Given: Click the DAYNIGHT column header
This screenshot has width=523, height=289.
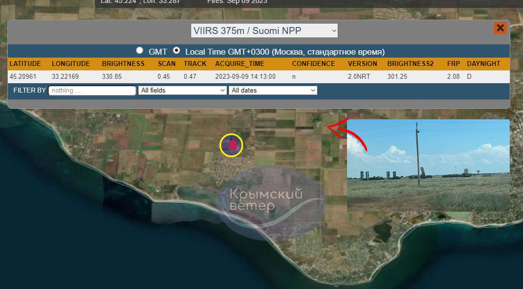Looking at the screenshot, I should tap(484, 64).
